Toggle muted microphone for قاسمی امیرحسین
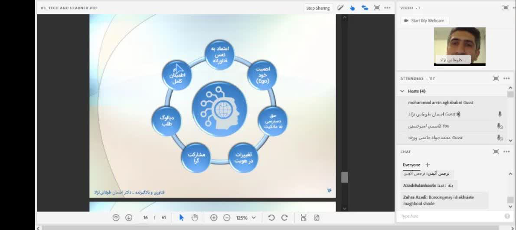516x230 pixels. [x=500, y=126]
